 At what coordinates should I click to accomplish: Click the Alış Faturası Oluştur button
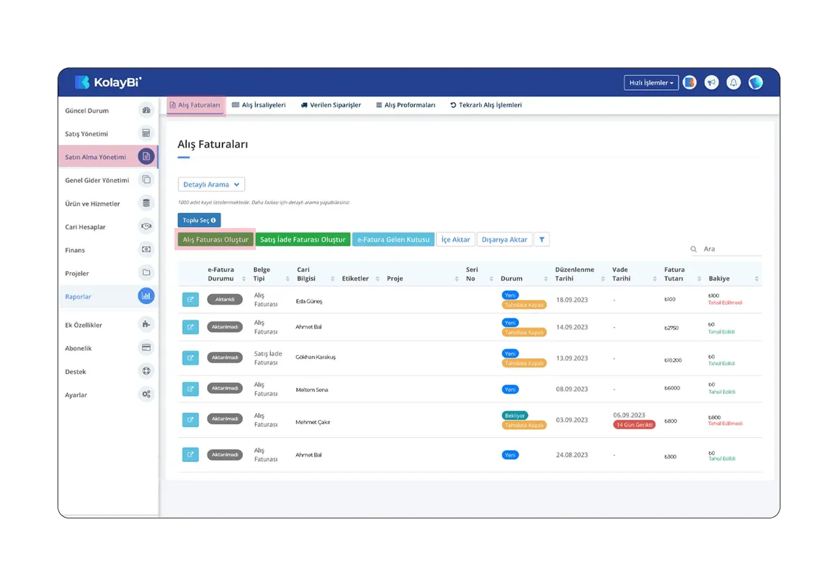tap(215, 240)
